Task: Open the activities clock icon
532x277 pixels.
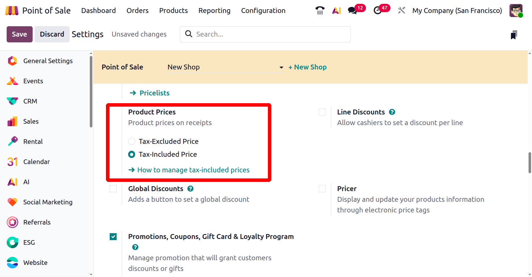Action: point(377,11)
